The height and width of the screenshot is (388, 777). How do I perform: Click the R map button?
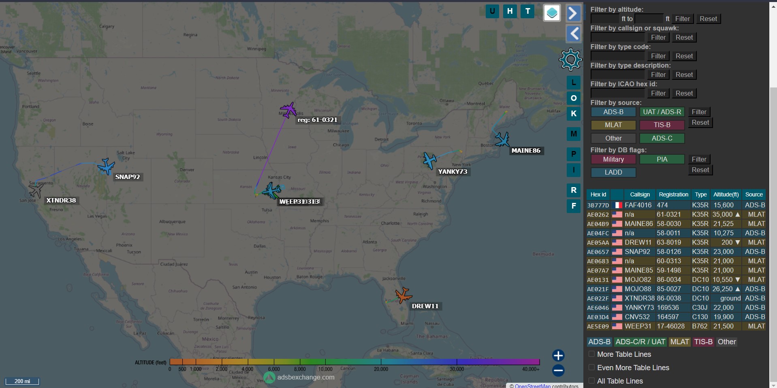click(574, 190)
